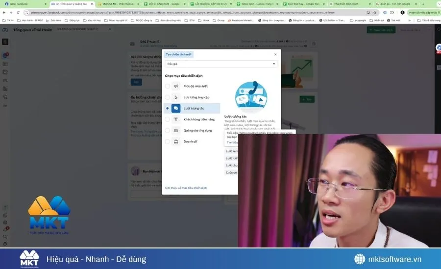Click the green Tạo button in the trends card
Screen dimensions: 441x269
(x=307, y=99)
